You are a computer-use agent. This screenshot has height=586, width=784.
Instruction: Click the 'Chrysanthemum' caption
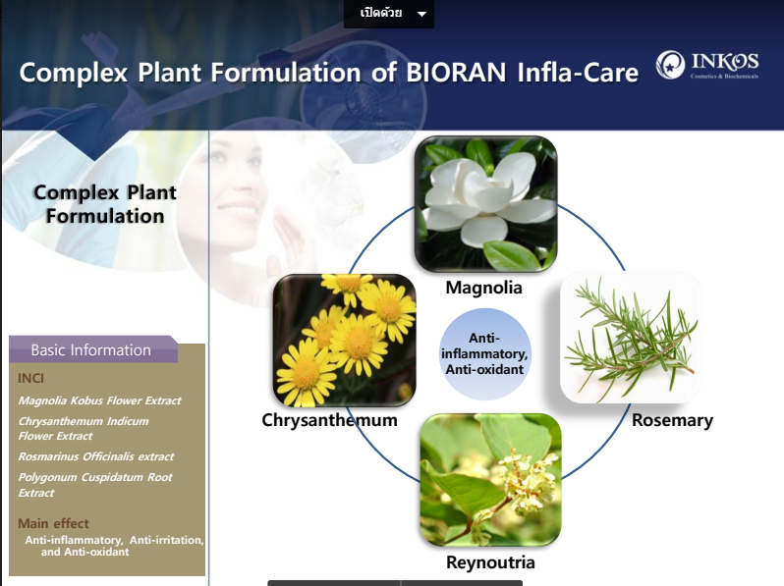329,420
